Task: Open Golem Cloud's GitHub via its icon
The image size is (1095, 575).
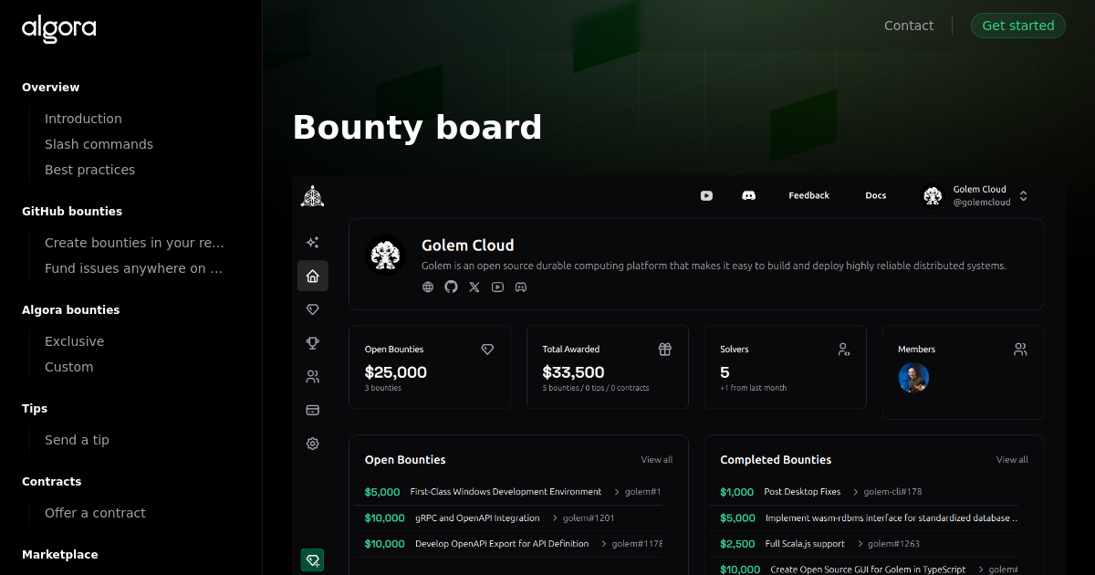Action: pyautogui.click(x=451, y=287)
